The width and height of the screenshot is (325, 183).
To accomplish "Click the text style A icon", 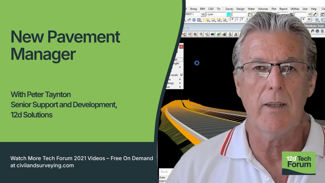I will click(x=322, y=14).
